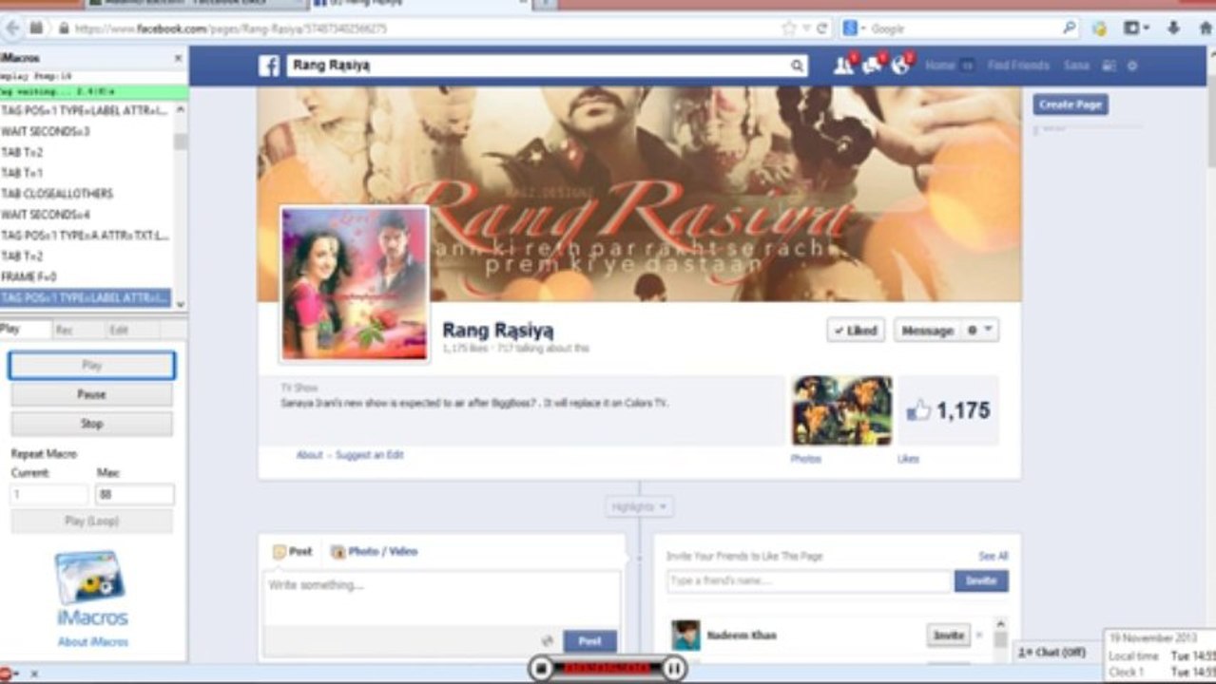Click recorder pause button at bottom center
1216x684 pixels.
[x=673, y=669]
